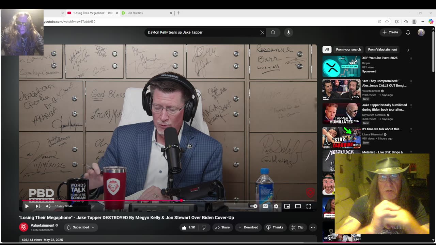Dislike the video
The height and width of the screenshot is (245, 436).
pos(204,227)
